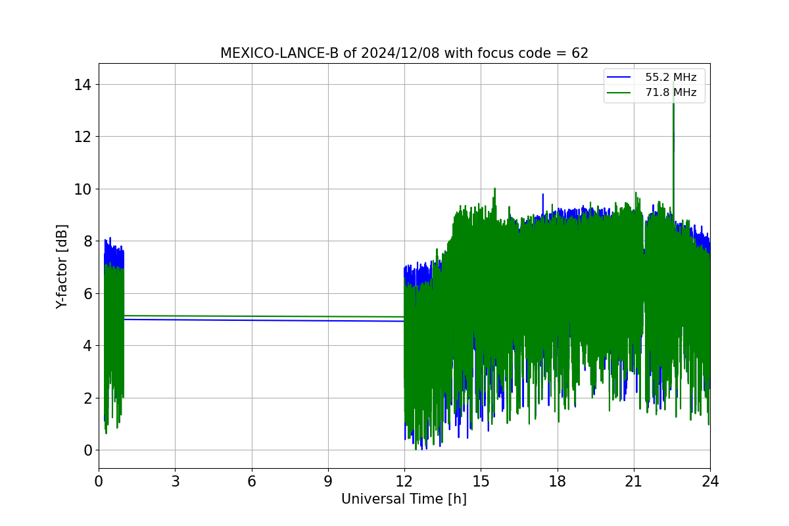Click y-axis tick label 4
This screenshot has width=789, height=526.
pos(87,346)
